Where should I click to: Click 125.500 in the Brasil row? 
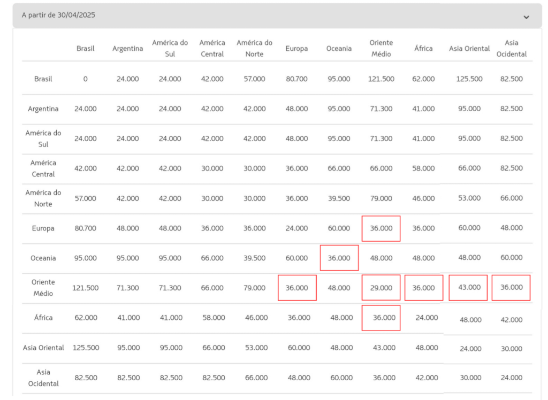[x=469, y=79]
